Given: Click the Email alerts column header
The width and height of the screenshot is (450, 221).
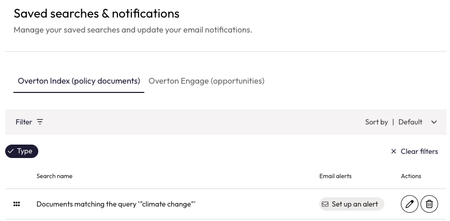Looking at the screenshot, I should (335, 176).
